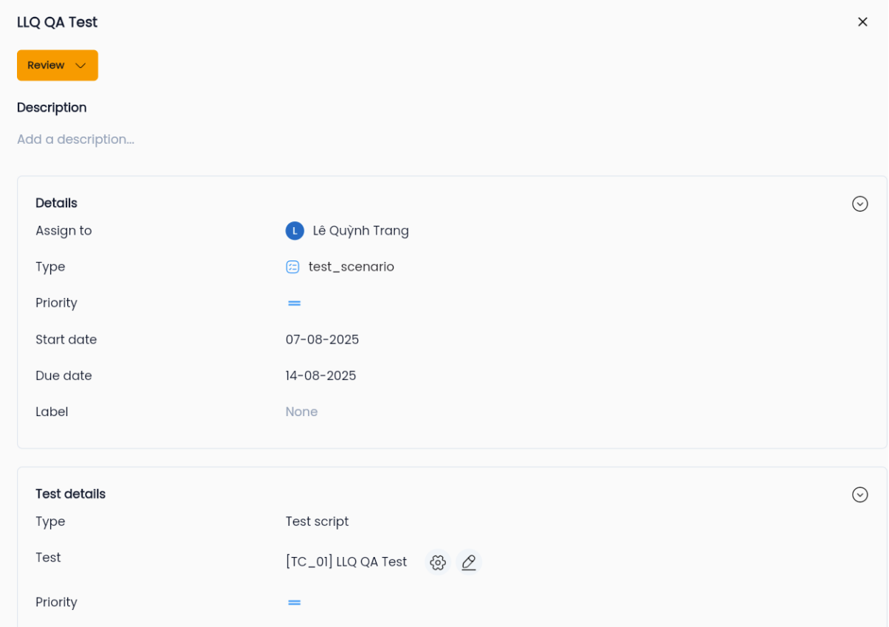Edit the due date 14-08-2025
The height and width of the screenshot is (627, 889).
click(320, 375)
